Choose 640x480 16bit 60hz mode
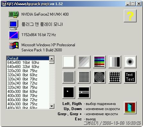Image resolution: width=143 pixels, height=127 pixels. (28, 63)
